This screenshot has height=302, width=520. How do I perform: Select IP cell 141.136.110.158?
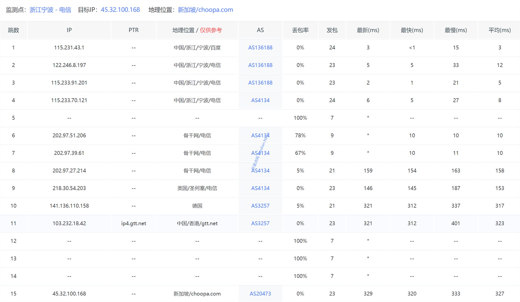[x=69, y=206]
